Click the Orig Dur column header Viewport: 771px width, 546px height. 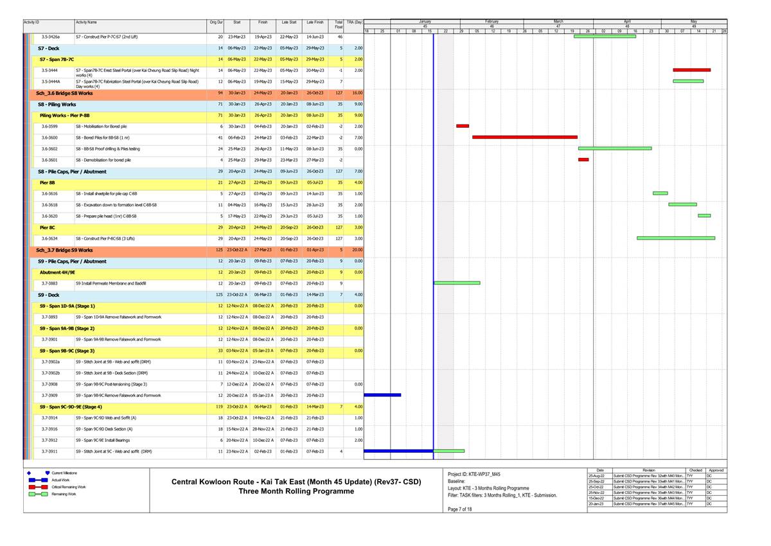(x=216, y=22)
